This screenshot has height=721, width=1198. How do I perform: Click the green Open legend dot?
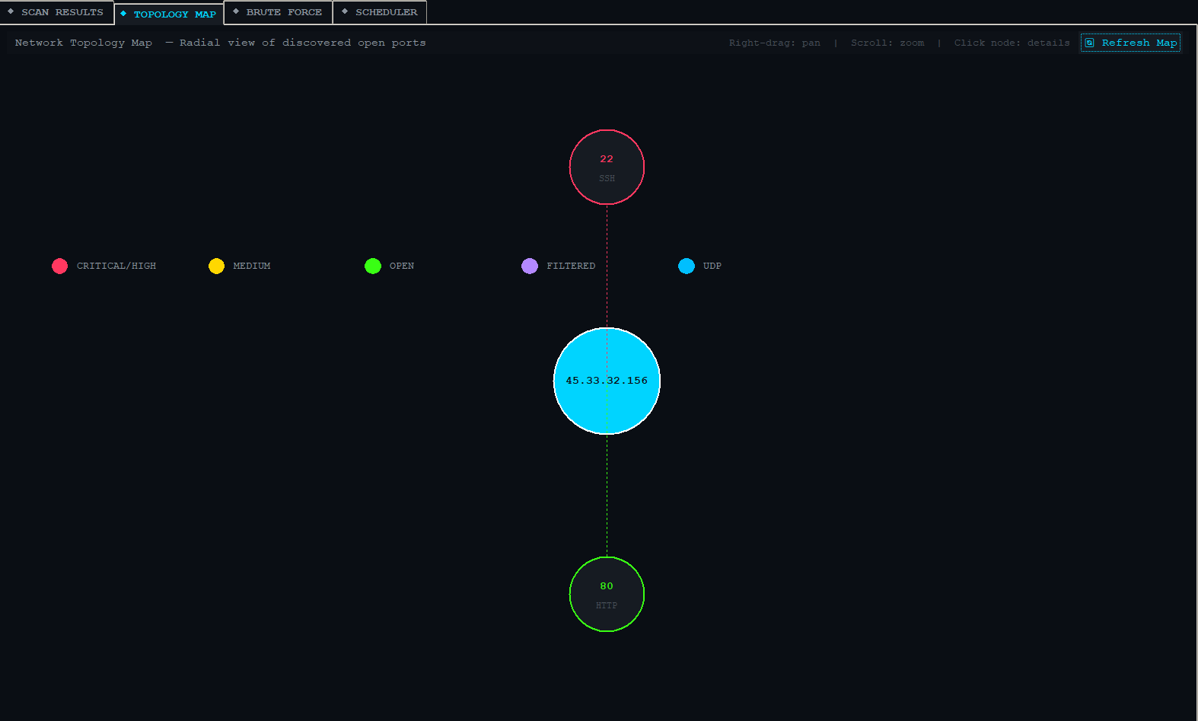pos(373,266)
